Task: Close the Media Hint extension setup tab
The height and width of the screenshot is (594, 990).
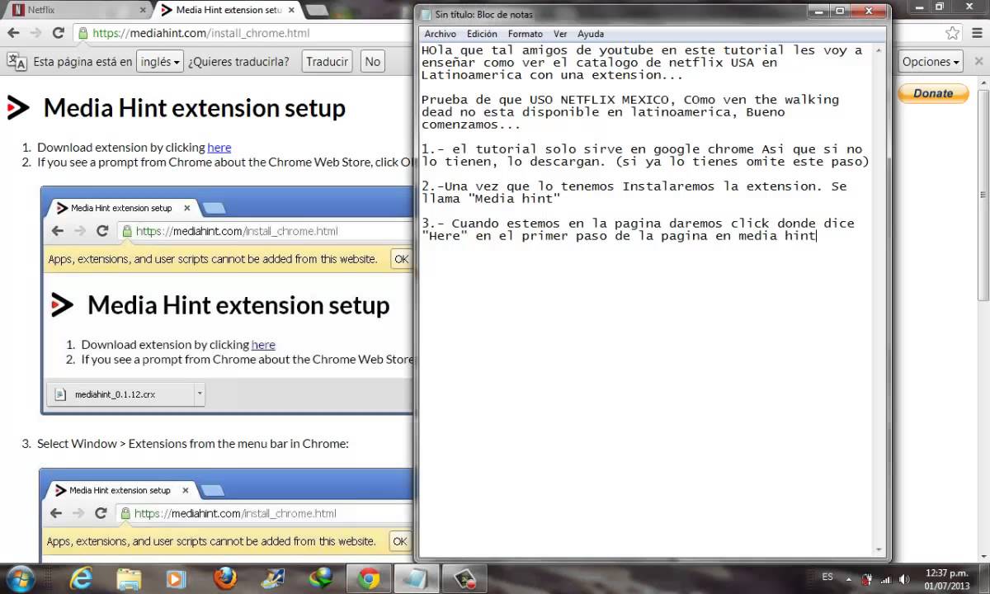Action: (x=293, y=10)
